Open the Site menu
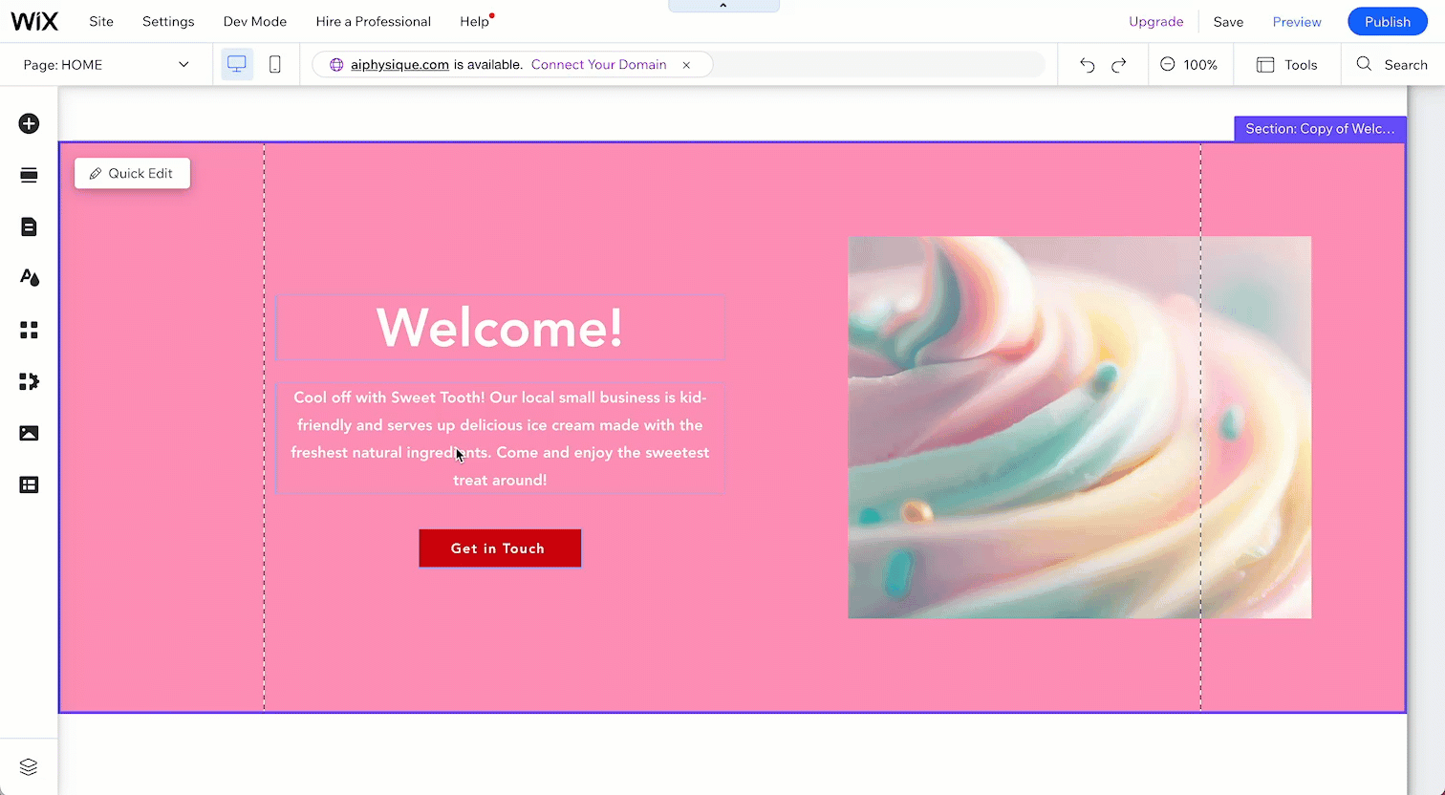Image resolution: width=1445 pixels, height=795 pixels. tap(101, 21)
